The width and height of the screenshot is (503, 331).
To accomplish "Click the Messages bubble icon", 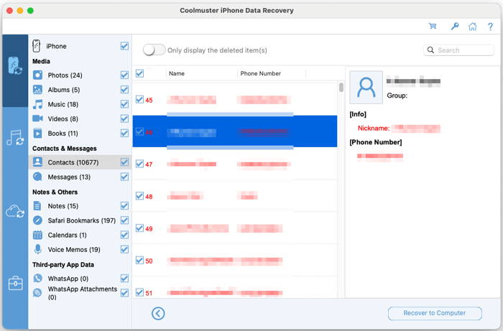I will (x=37, y=177).
